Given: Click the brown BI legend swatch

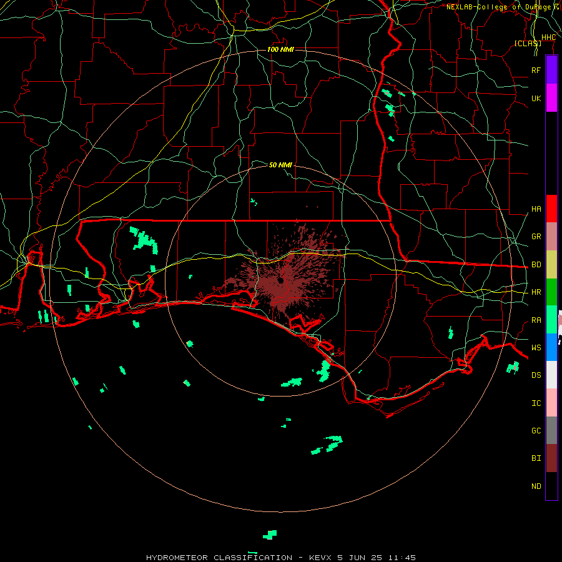Looking at the screenshot, I should (x=551, y=458).
